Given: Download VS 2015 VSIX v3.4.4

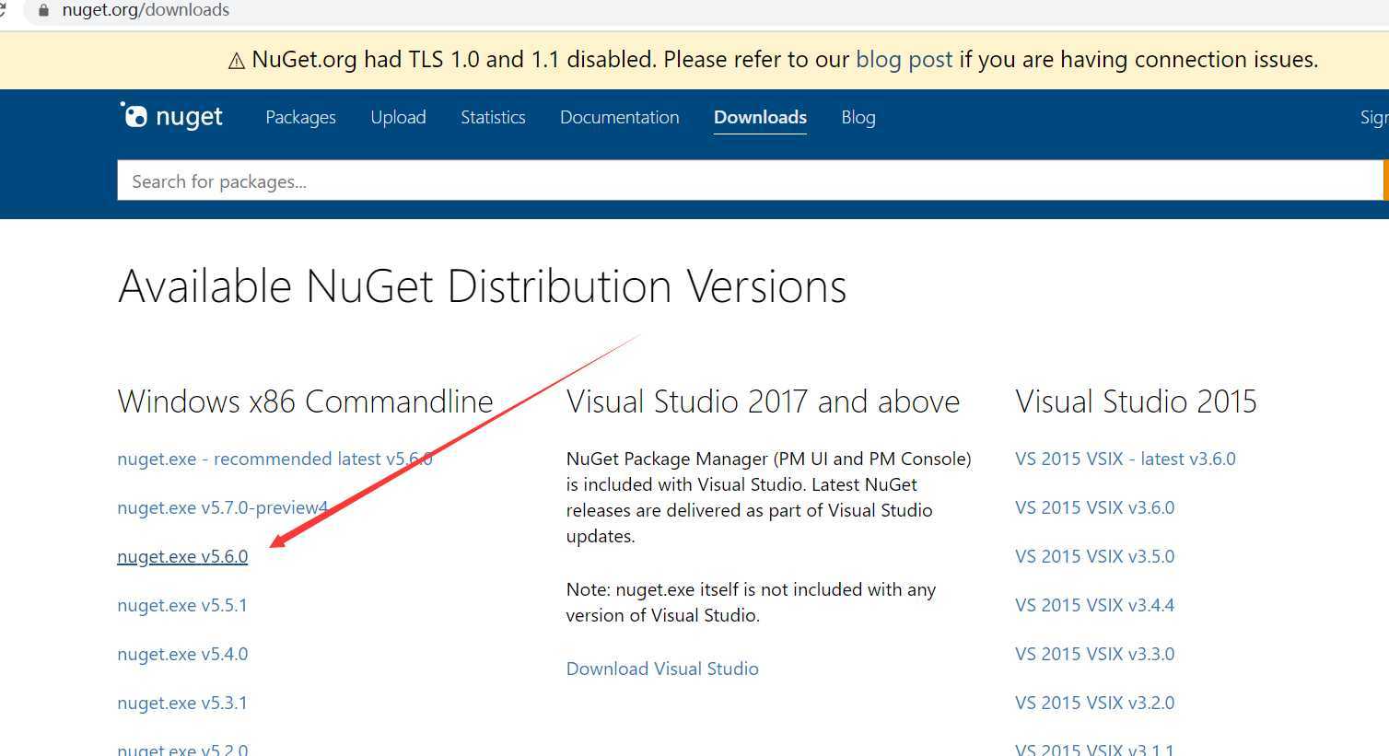Looking at the screenshot, I should (x=1094, y=605).
